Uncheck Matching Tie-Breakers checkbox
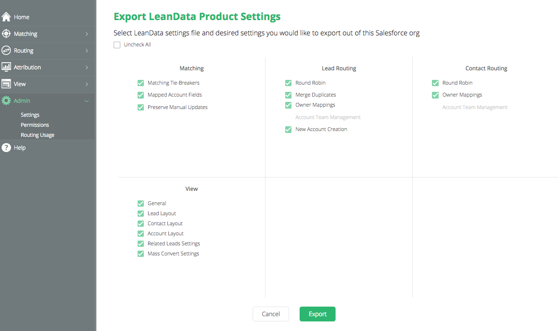 coord(140,83)
